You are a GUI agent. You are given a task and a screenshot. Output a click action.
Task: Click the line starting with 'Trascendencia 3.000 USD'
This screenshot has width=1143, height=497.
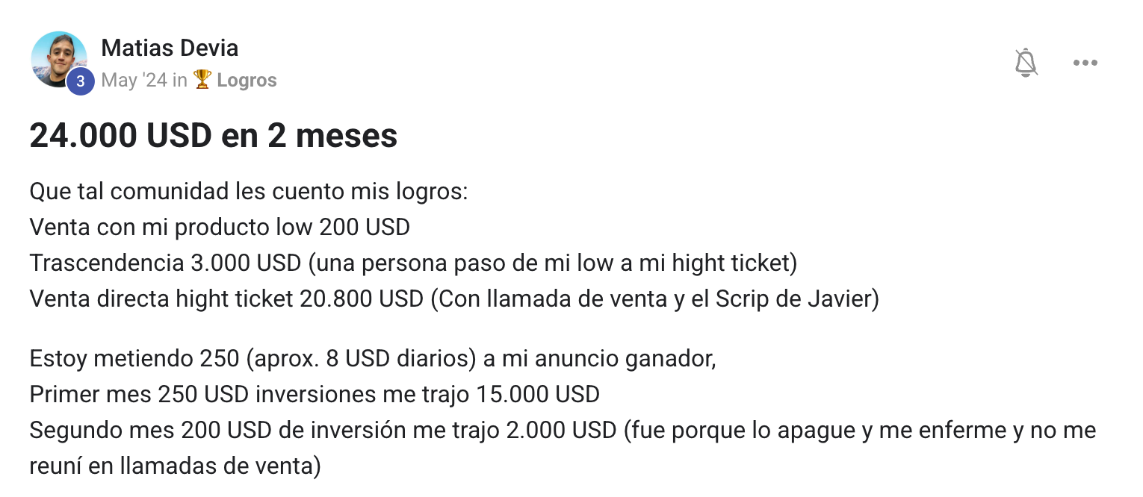click(x=413, y=263)
